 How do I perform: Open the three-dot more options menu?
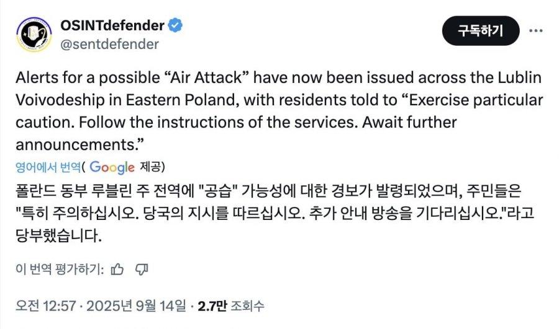click(535, 30)
